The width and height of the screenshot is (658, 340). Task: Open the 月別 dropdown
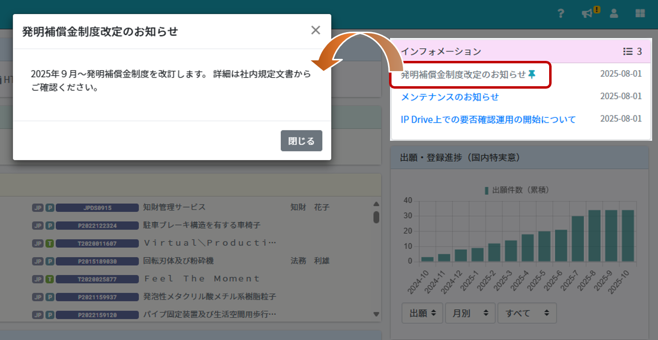(470, 313)
